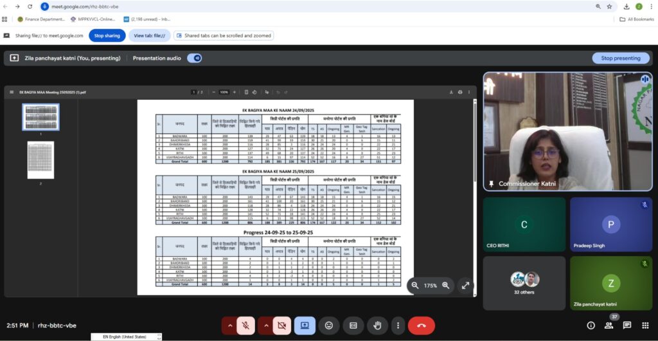Viewport: 658px width, 341px height.
Task: Open the meeting details info icon
Action: click(591, 326)
